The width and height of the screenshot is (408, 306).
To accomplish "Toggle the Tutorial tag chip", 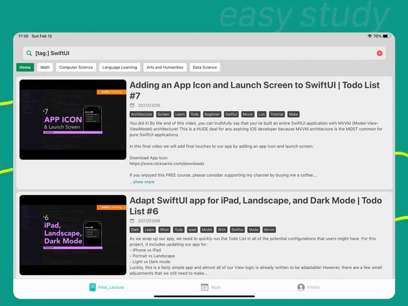I will point(277,114).
